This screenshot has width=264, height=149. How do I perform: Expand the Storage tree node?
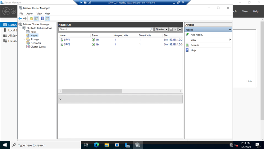tap(24, 39)
